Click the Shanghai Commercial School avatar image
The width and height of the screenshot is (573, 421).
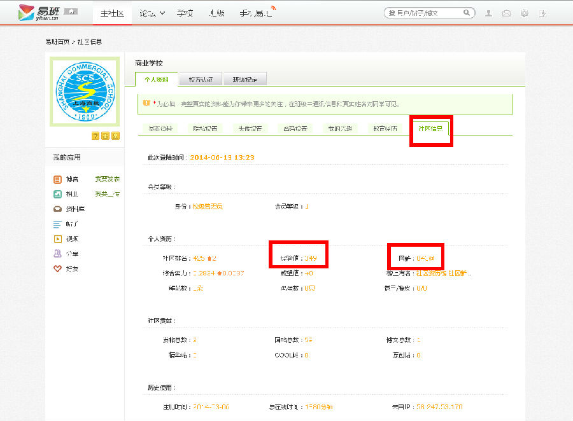[x=85, y=92]
